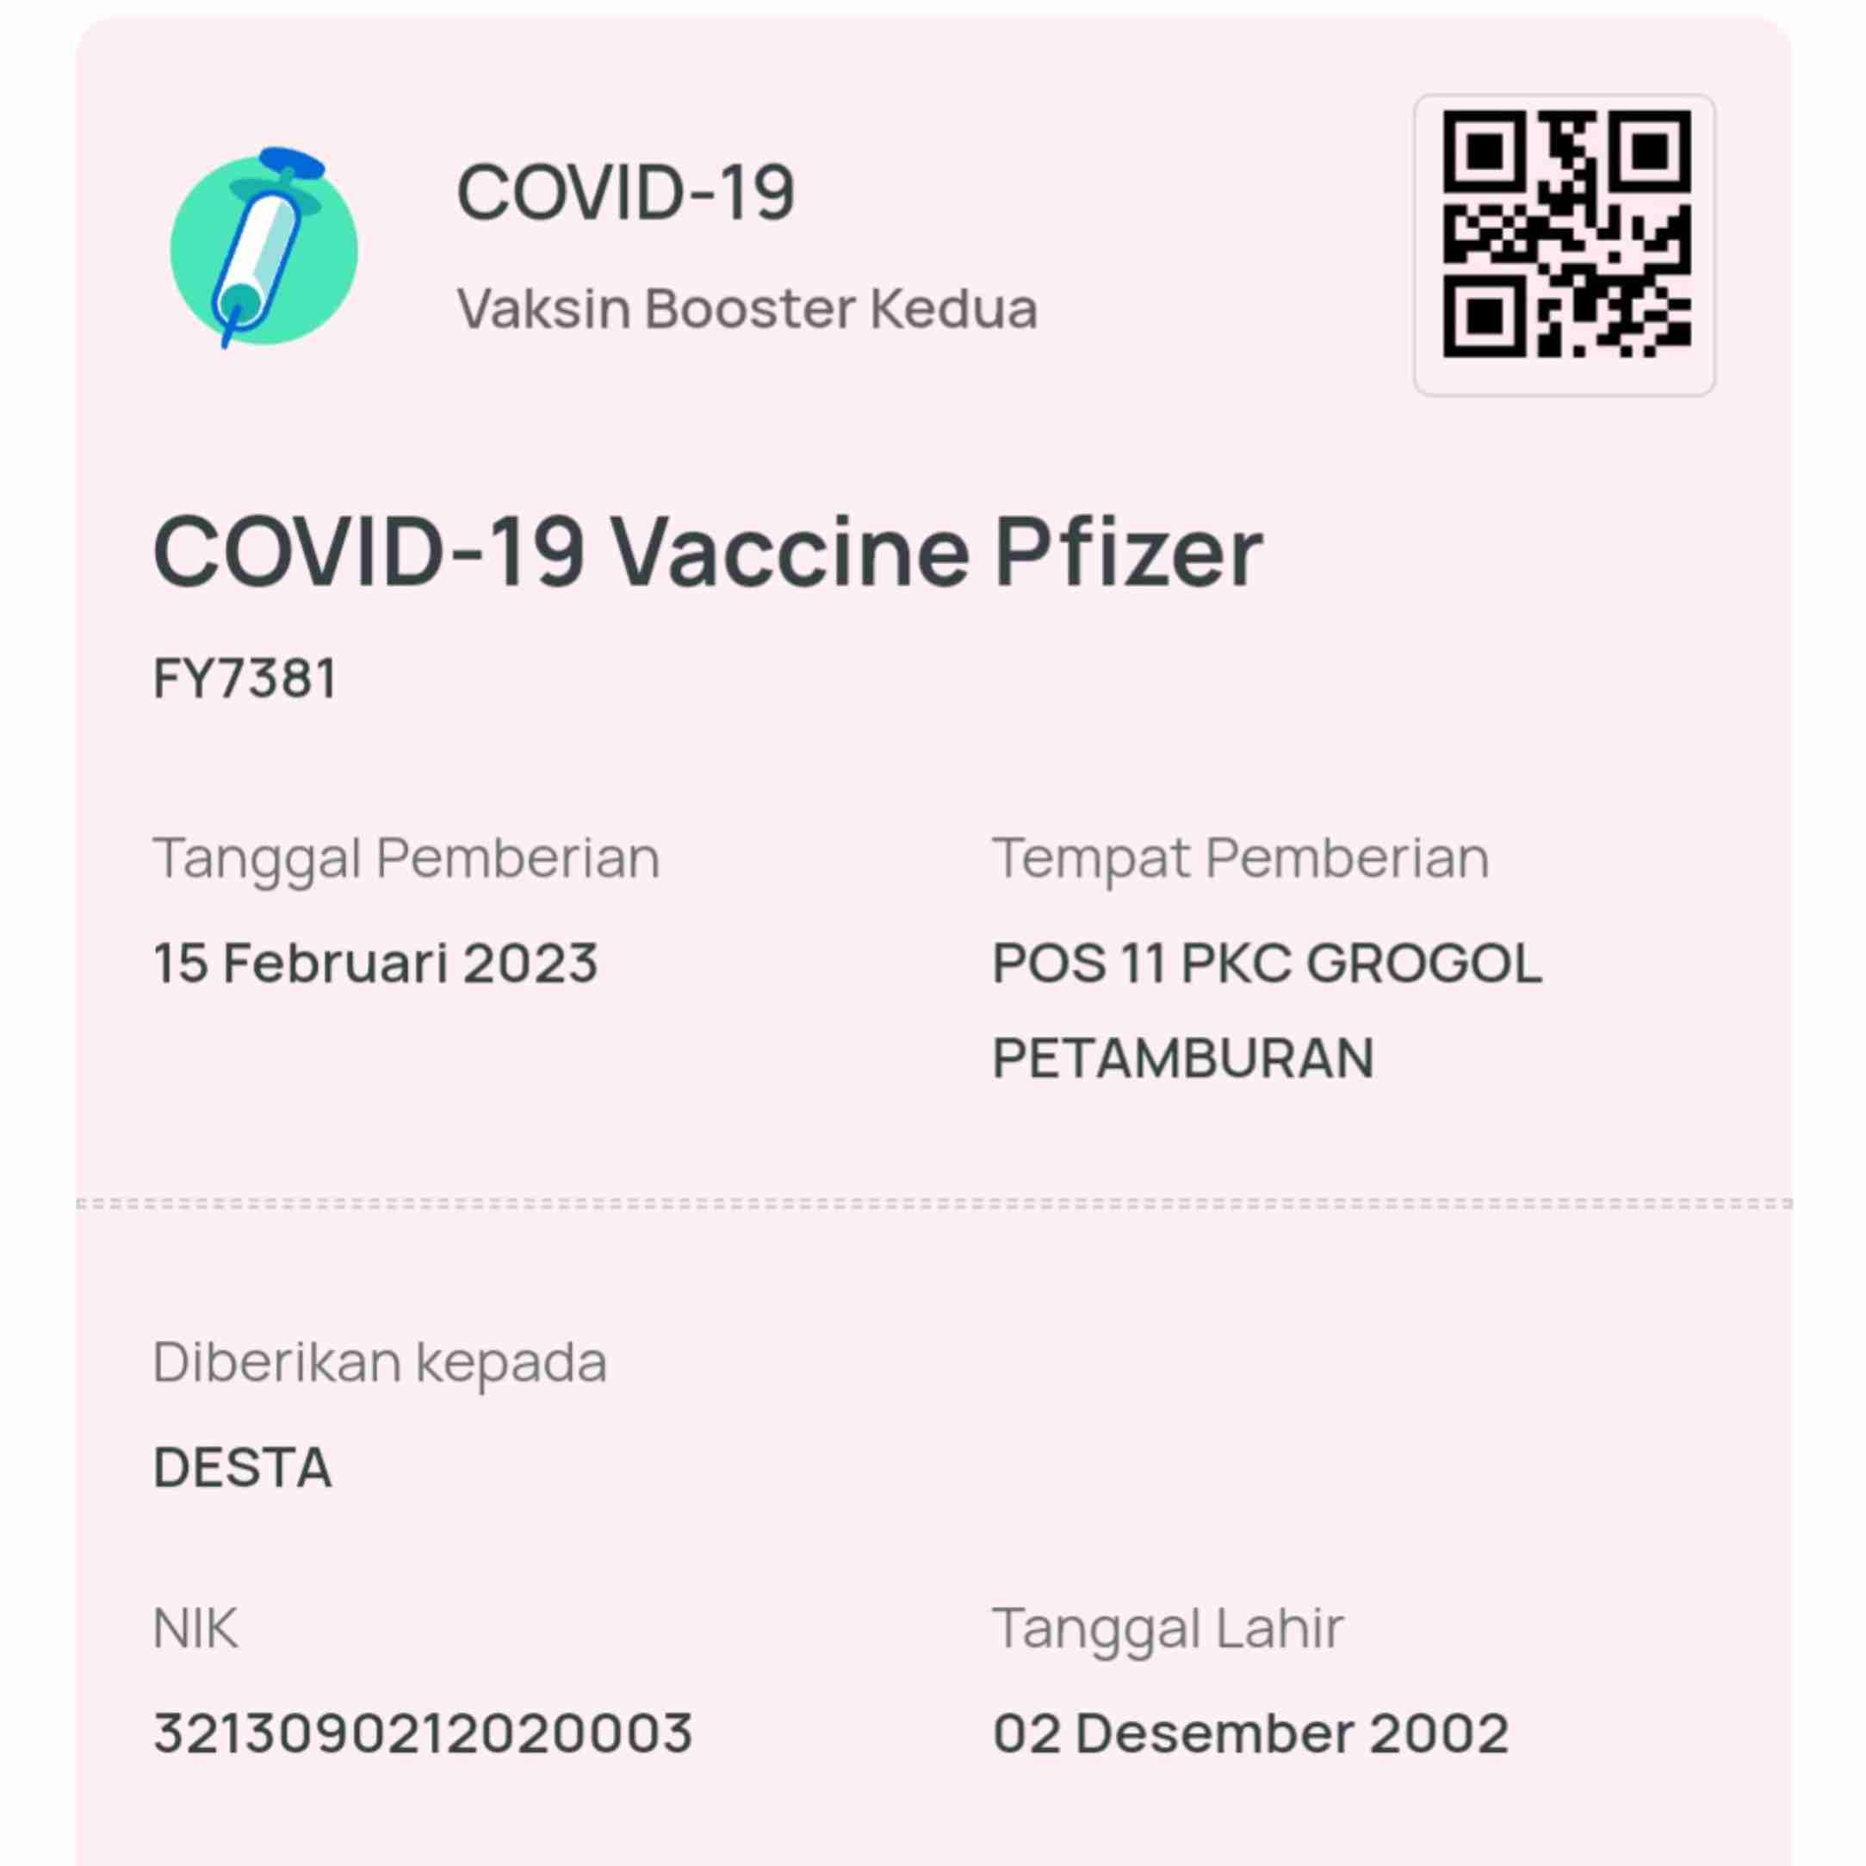Tap the QR code top-left finder square

pyautogui.click(x=1485, y=152)
